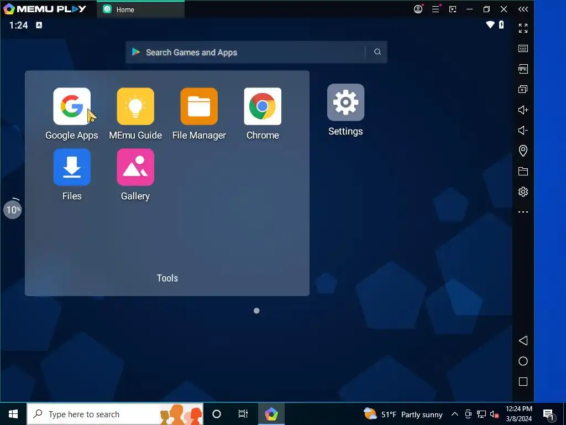Open keyboard mapping in MEmu sidebar
The height and width of the screenshot is (425, 566).
point(523,49)
